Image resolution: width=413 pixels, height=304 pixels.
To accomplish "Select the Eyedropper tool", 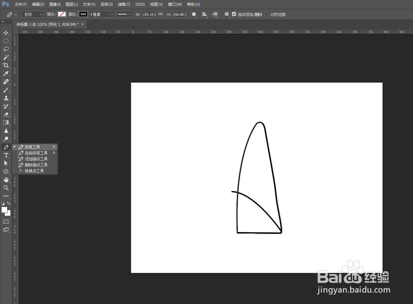I will tap(6, 73).
